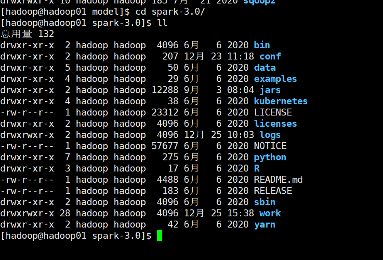Click the size 23312 in LICENSE row
The width and height of the screenshot is (383, 260).
[x=165, y=113]
